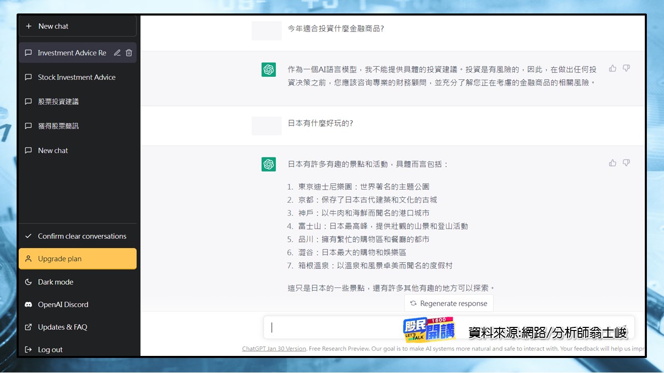The width and height of the screenshot is (664, 373).
Task: Click the logout arrow icon
Action: (29, 350)
